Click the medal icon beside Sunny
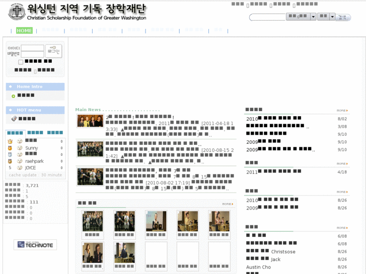 click(10, 148)
